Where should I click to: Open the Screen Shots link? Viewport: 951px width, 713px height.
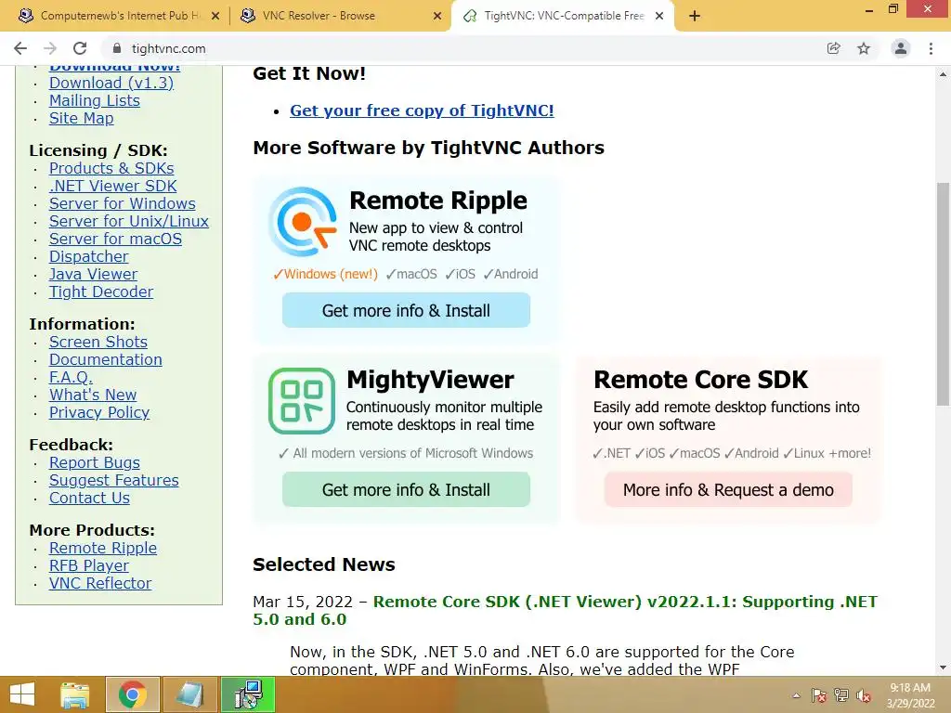(x=98, y=342)
